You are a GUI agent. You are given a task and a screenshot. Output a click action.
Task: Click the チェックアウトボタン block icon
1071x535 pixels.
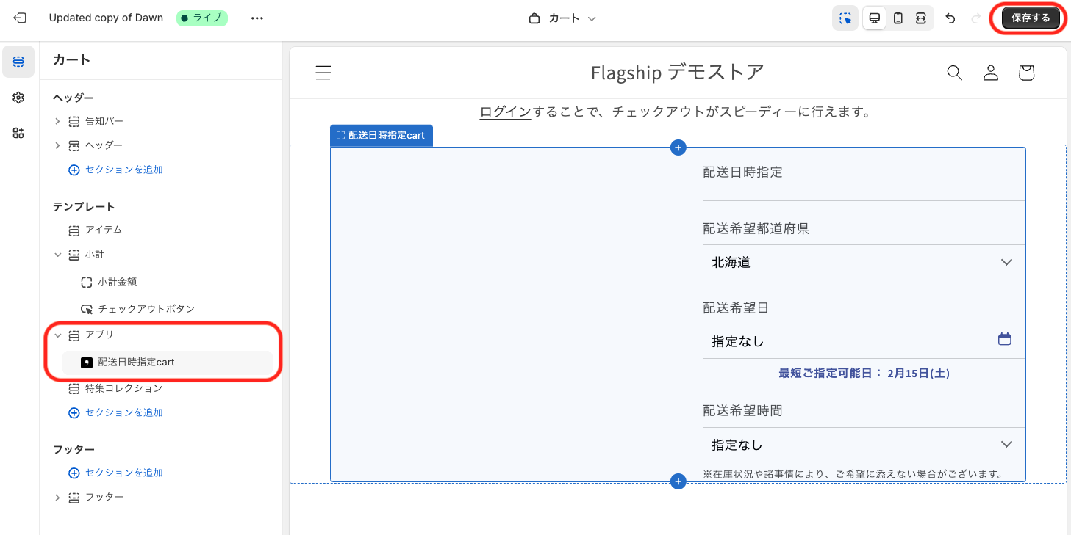[86, 309]
